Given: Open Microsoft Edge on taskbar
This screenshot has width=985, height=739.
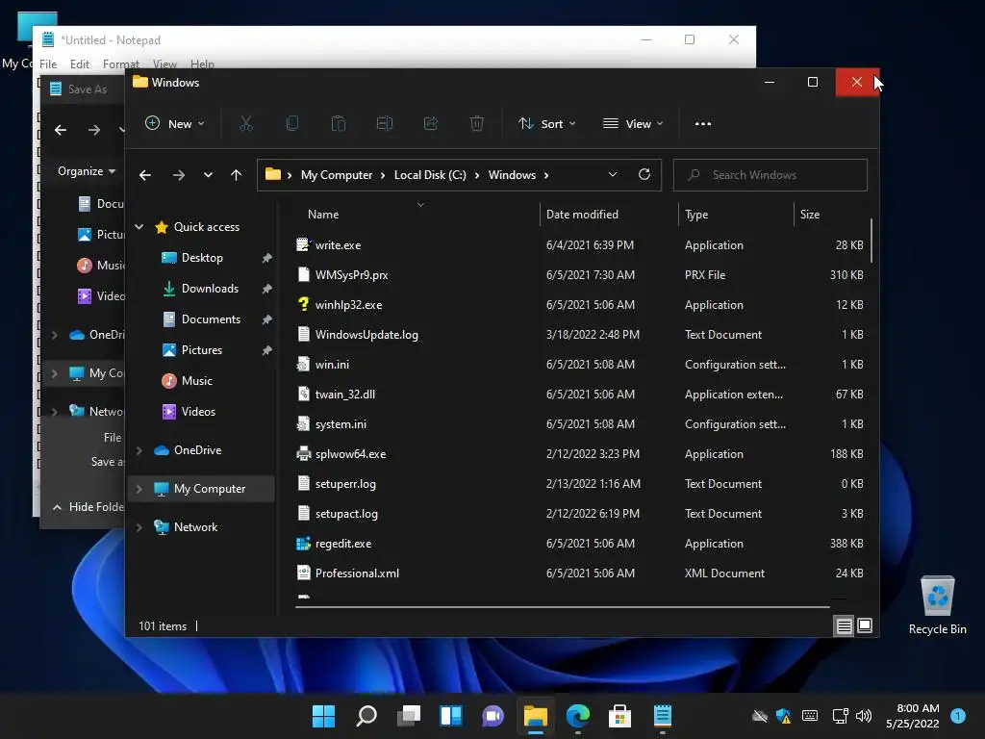Looking at the screenshot, I should [578, 716].
